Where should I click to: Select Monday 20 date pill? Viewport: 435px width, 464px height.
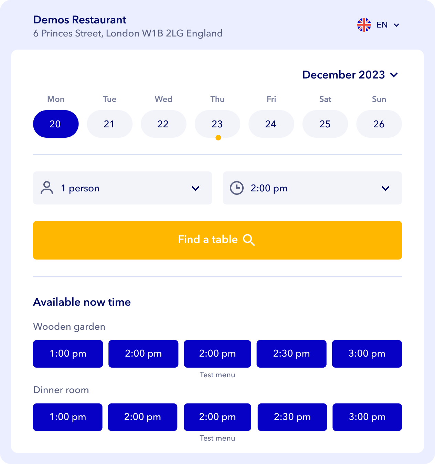click(56, 124)
